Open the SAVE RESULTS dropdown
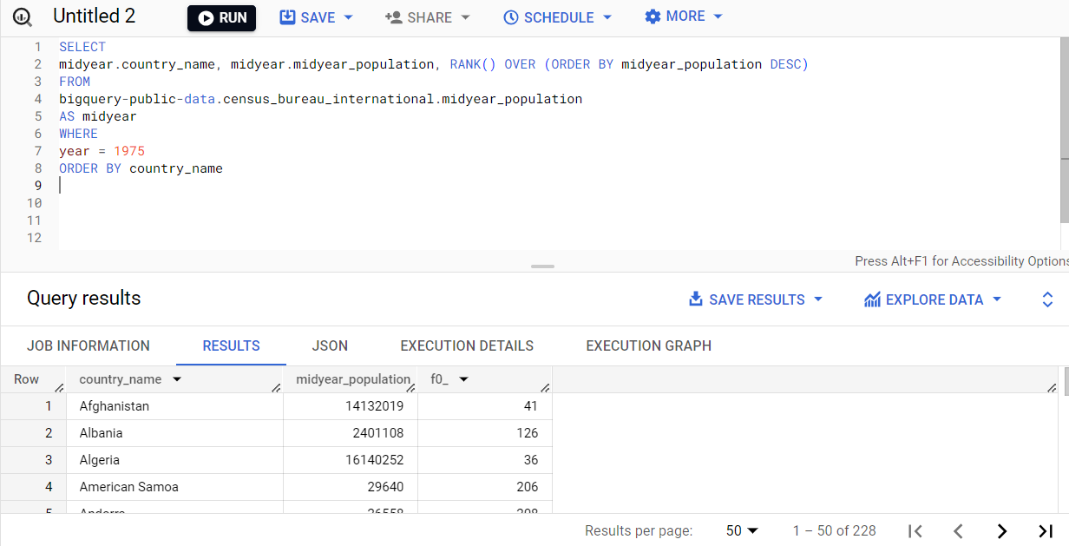This screenshot has height=546, width=1069. click(756, 299)
